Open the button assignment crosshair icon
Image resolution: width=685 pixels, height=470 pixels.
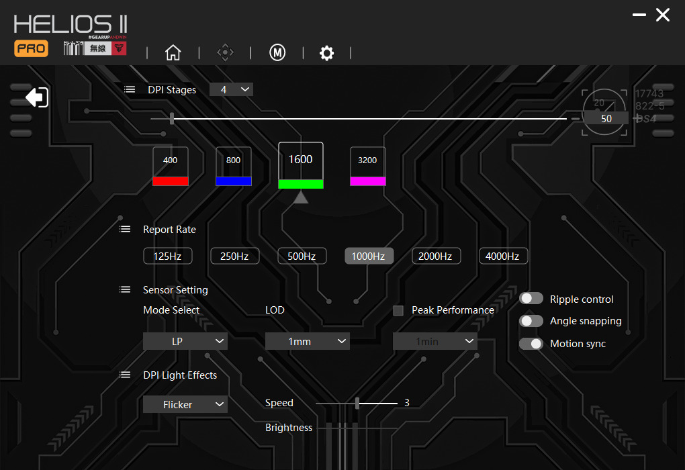click(x=225, y=53)
